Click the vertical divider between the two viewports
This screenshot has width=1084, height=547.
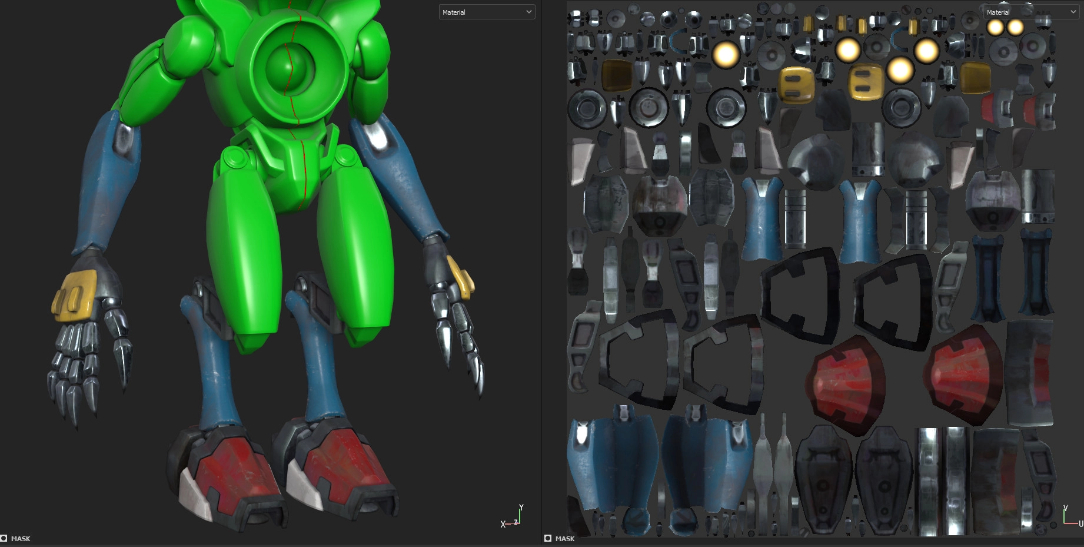(541, 271)
